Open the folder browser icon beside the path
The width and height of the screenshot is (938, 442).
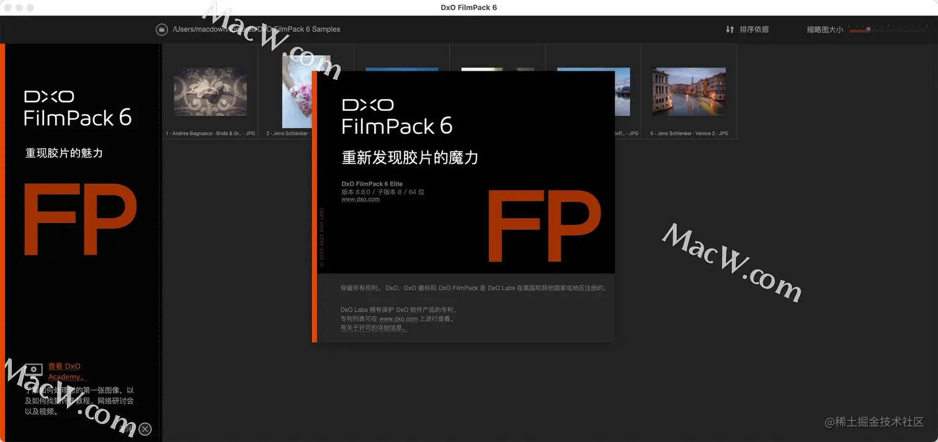(161, 29)
